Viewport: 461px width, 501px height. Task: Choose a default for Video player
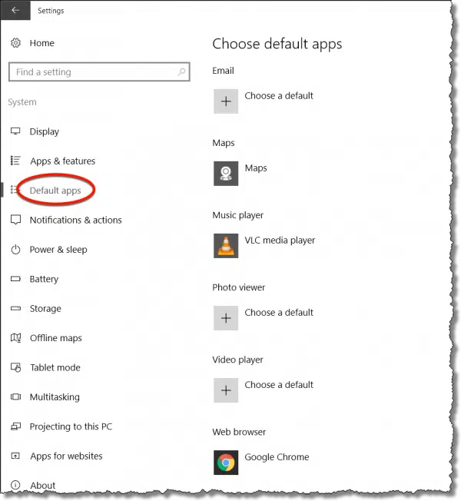[x=279, y=384]
